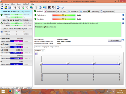Click the több mint 1000 nap value
This screenshot has width=126, height=94.
point(64,42)
